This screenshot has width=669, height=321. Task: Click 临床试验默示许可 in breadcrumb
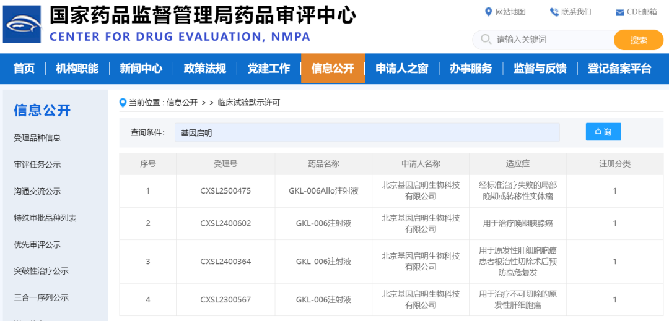pyautogui.click(x=249, y=103)
